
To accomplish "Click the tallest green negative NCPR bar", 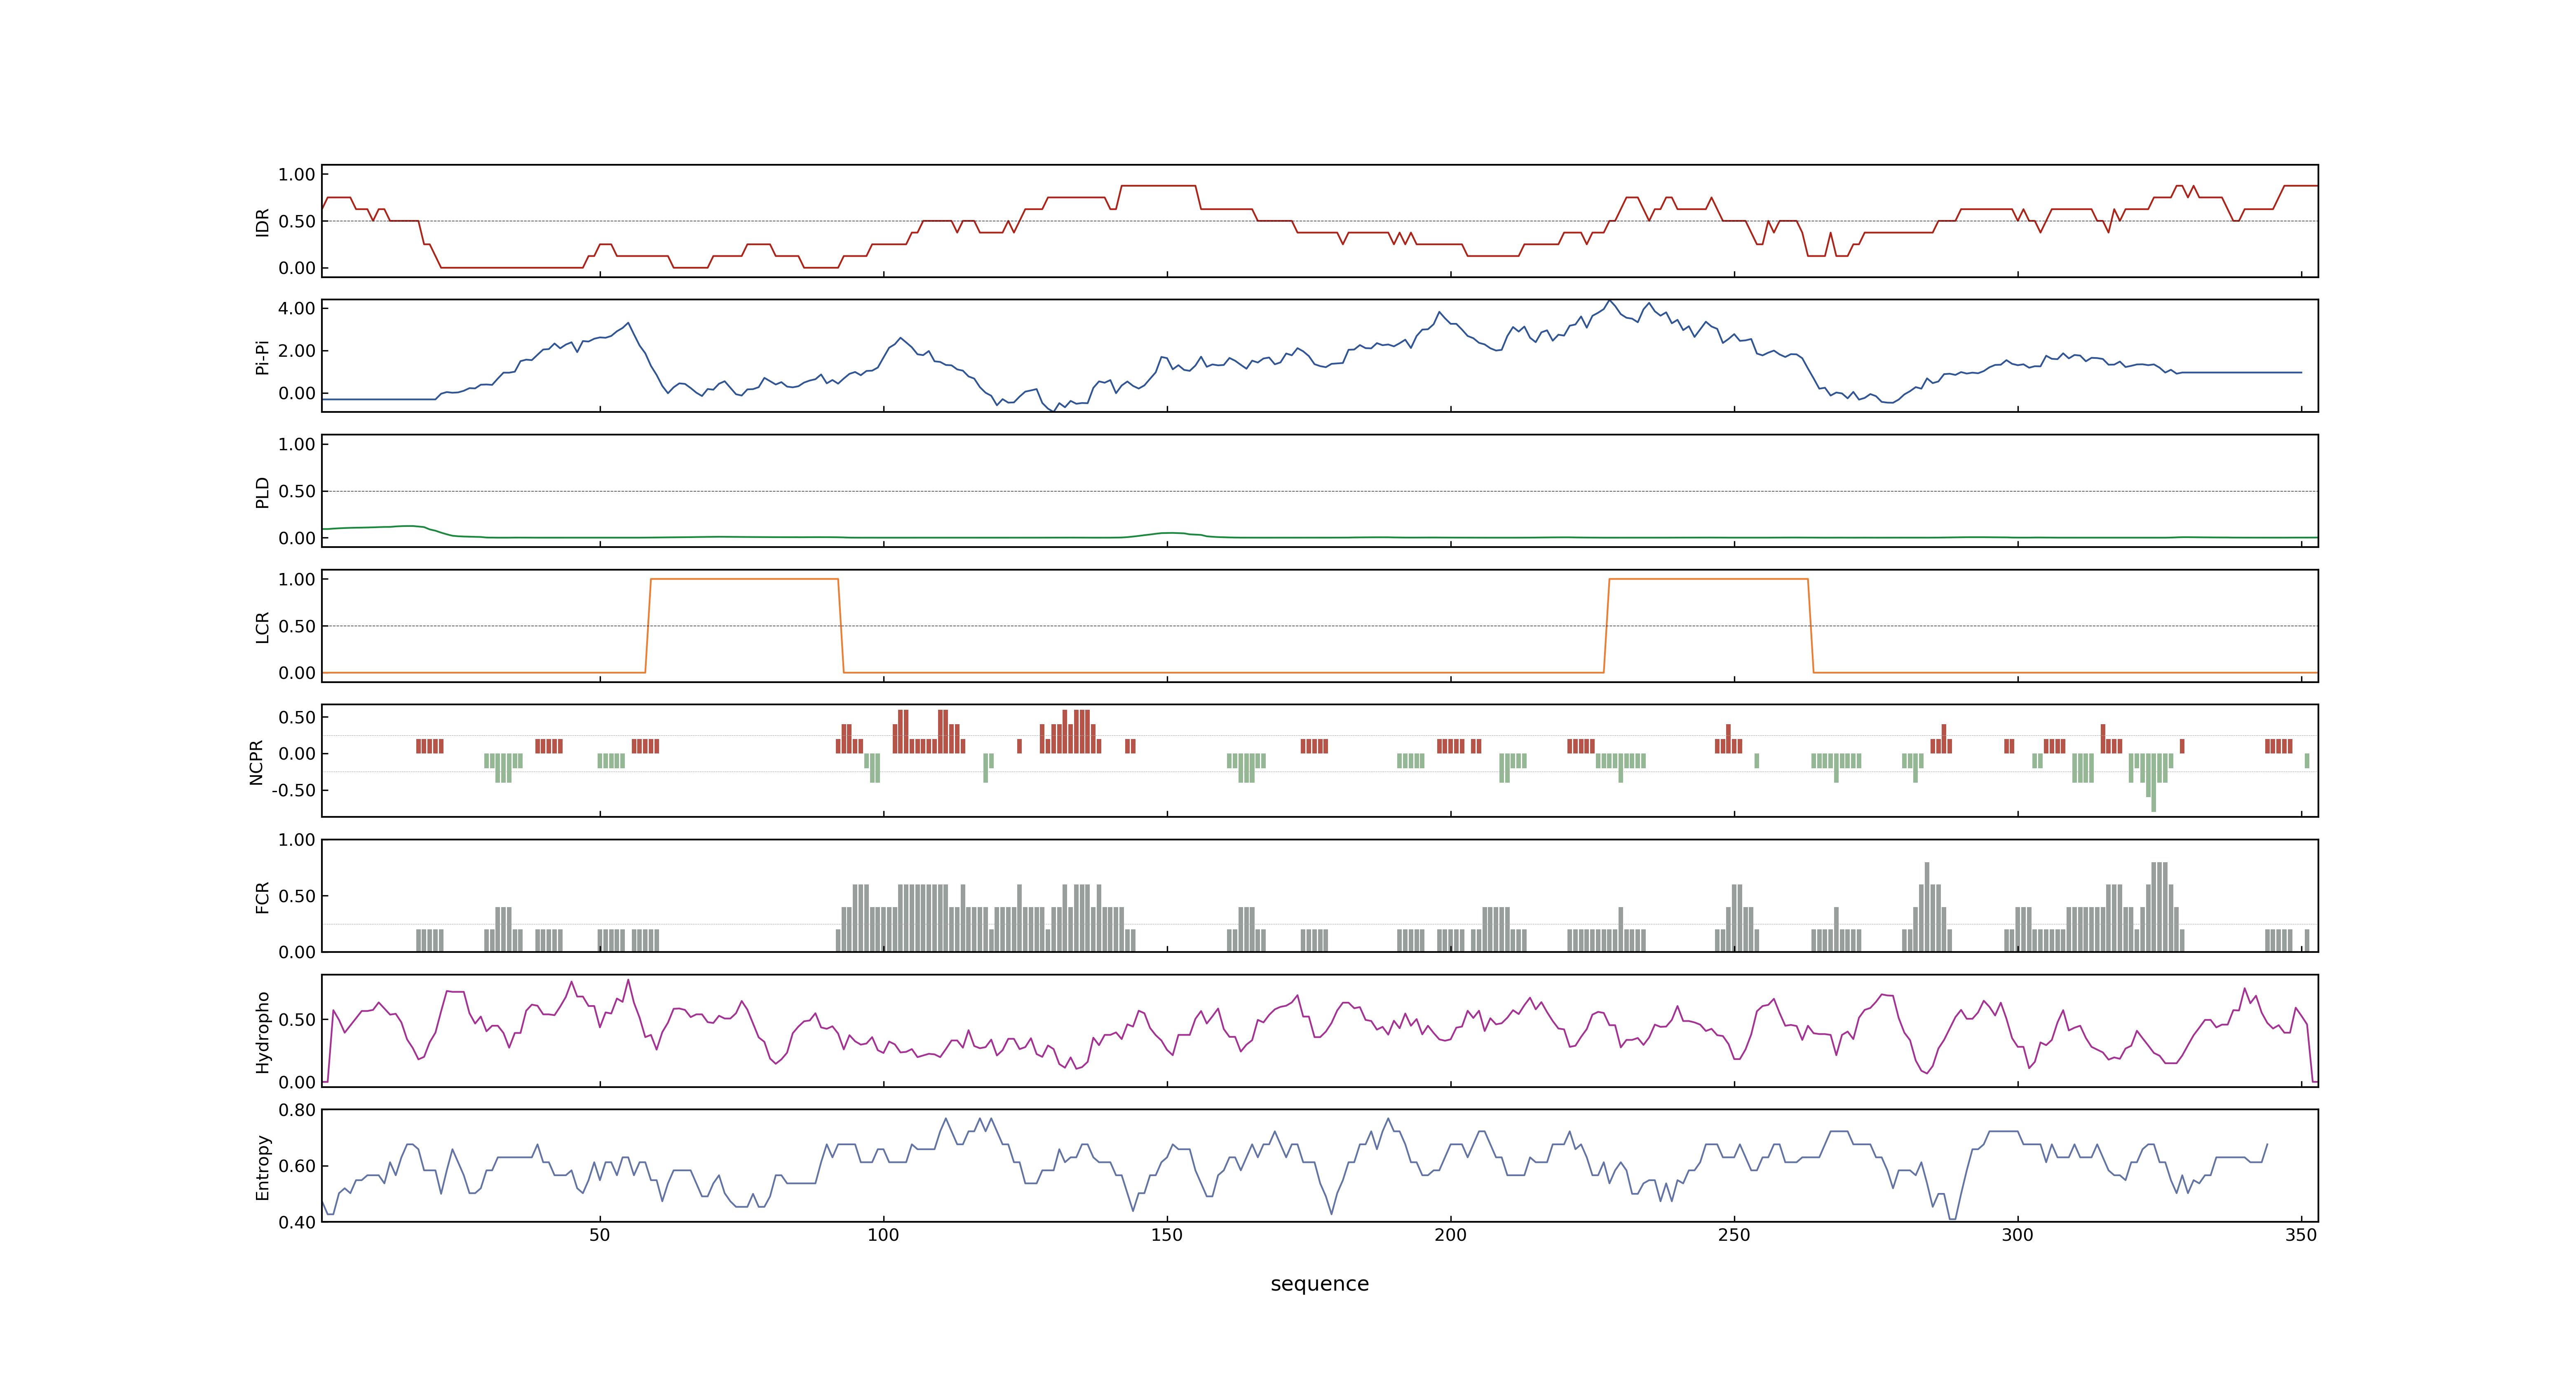I will pos(2153,782).
